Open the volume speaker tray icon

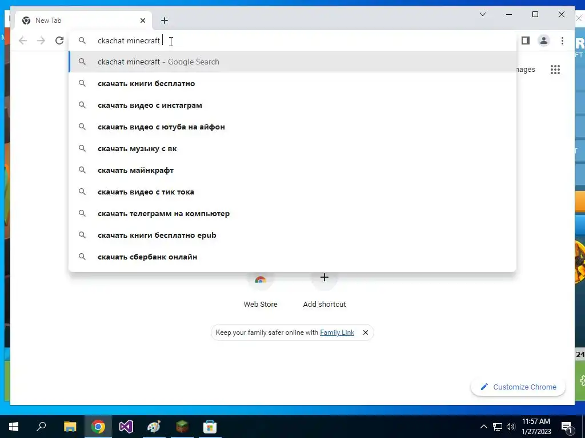pyautogui.click(x=511, y=427)
